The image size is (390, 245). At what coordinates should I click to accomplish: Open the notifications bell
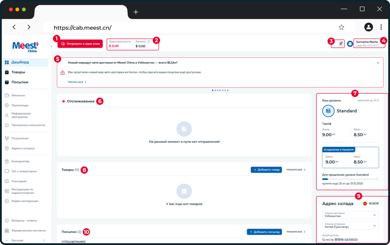click(341, 44)
